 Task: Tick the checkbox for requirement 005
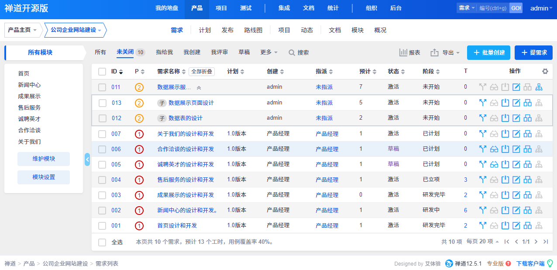pyautogui.click(x=102, y=164)
